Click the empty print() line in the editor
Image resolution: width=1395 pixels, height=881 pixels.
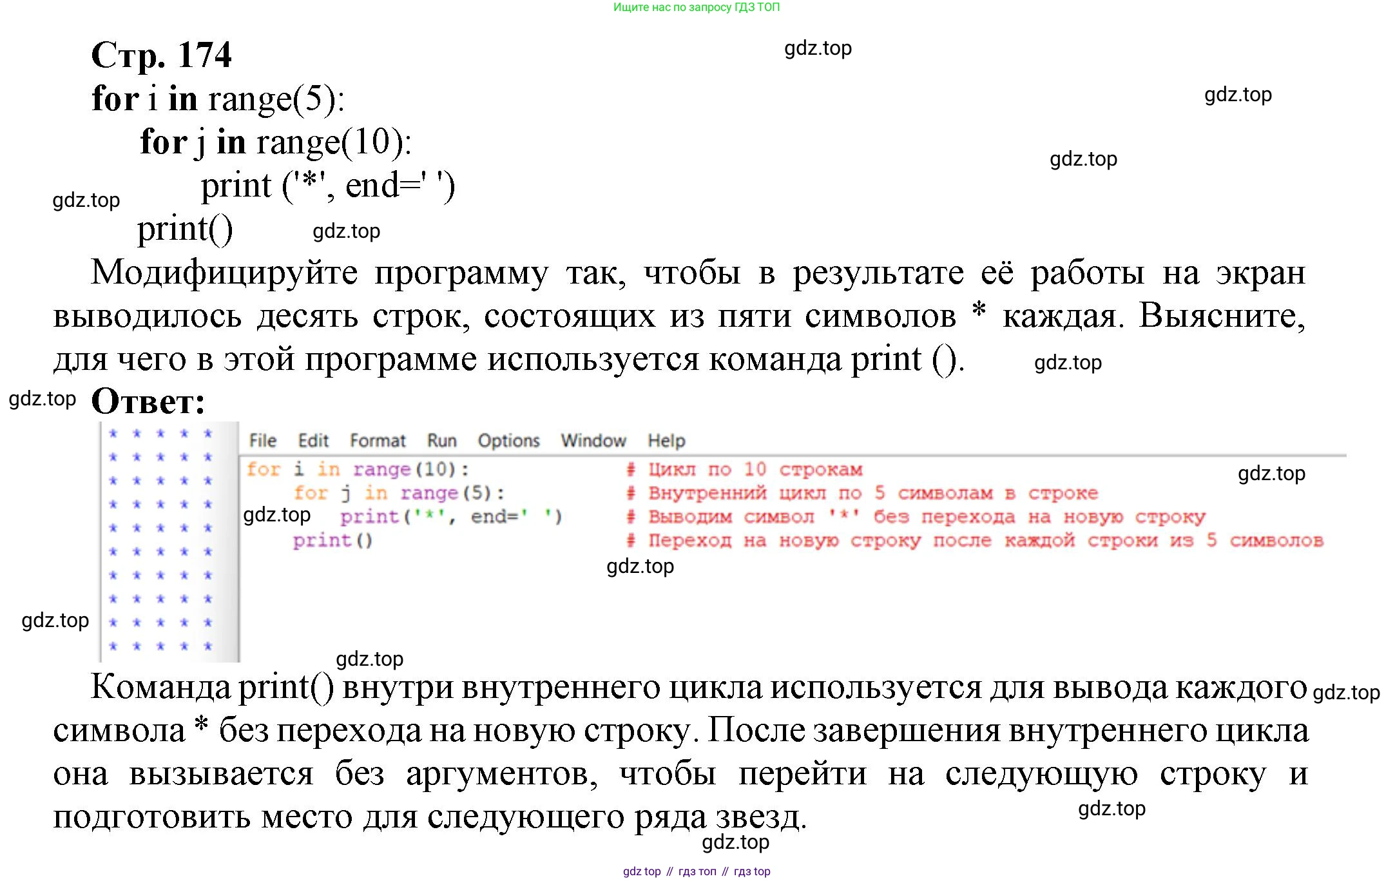(332, 540)
